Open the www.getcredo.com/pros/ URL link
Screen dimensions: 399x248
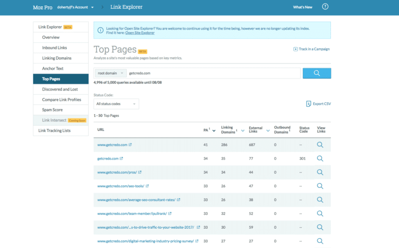117,172
